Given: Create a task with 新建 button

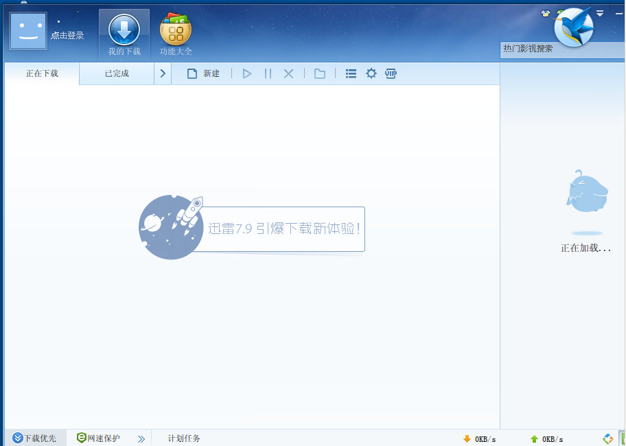Looking at the screenshot, I should (200, 73).
